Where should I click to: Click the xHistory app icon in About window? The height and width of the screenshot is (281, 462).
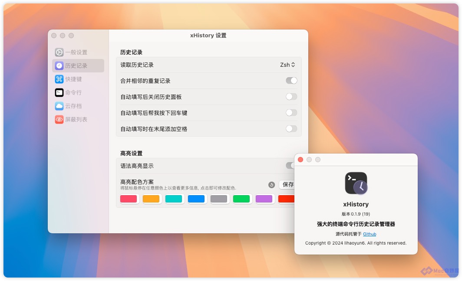click(356, 183)
